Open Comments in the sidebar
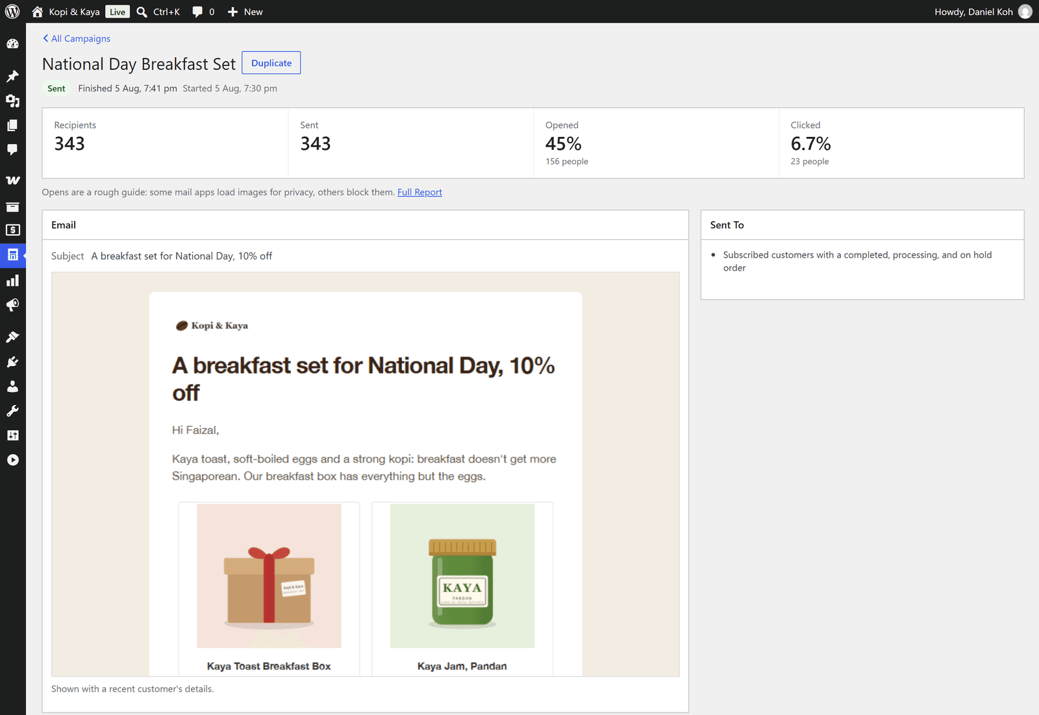 click(12, 149)
